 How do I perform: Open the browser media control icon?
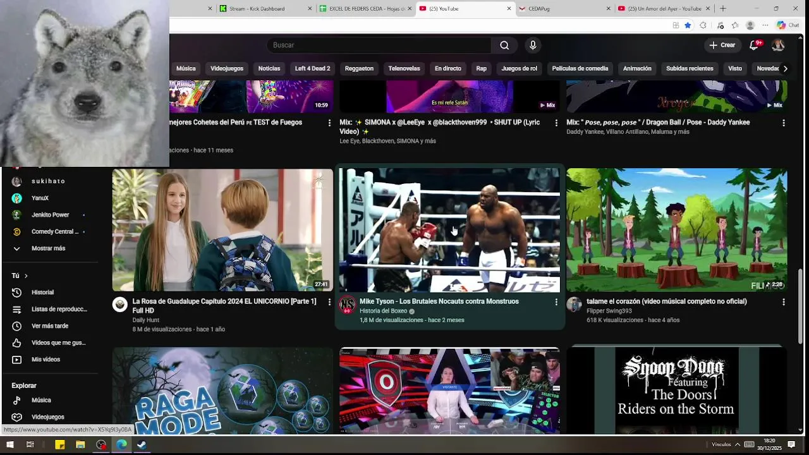pyautogui.click(x=721, y=25)
